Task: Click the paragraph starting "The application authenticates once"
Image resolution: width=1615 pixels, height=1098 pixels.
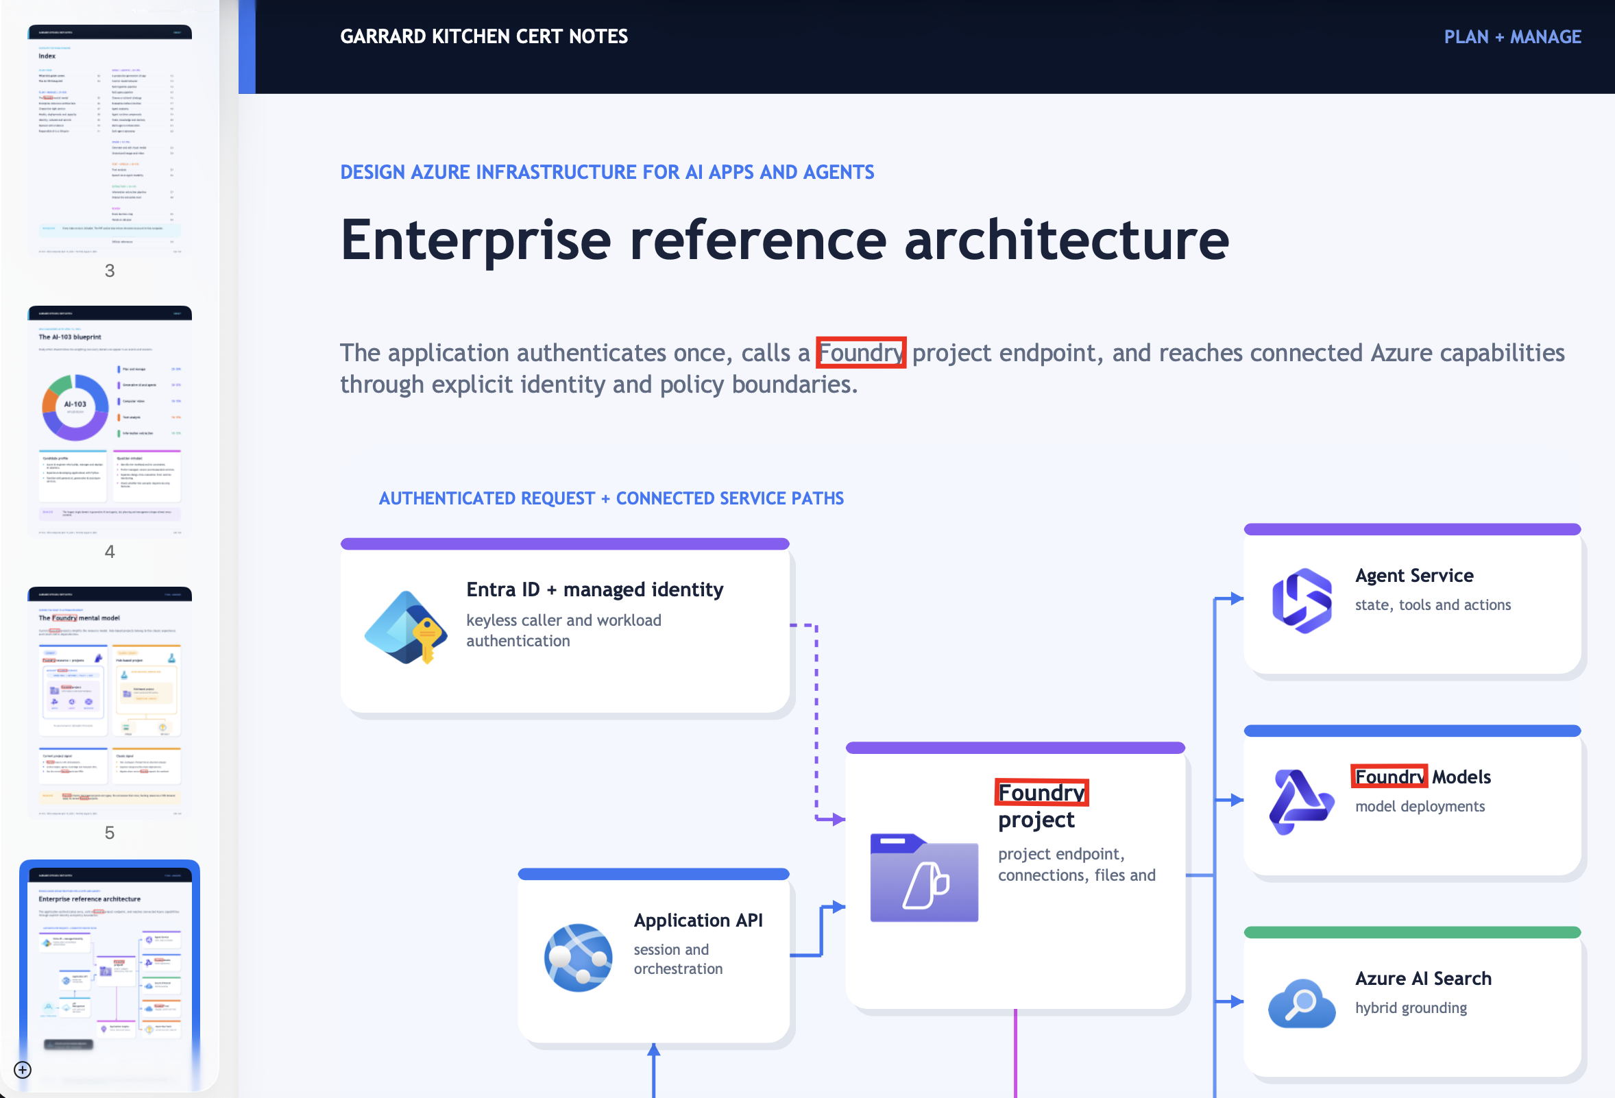Action: pyautogui.click(x=952, y=368)
